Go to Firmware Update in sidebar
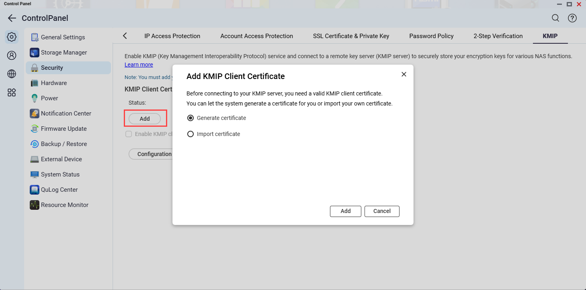The image size is (586, 290). (x=64, y=129)
